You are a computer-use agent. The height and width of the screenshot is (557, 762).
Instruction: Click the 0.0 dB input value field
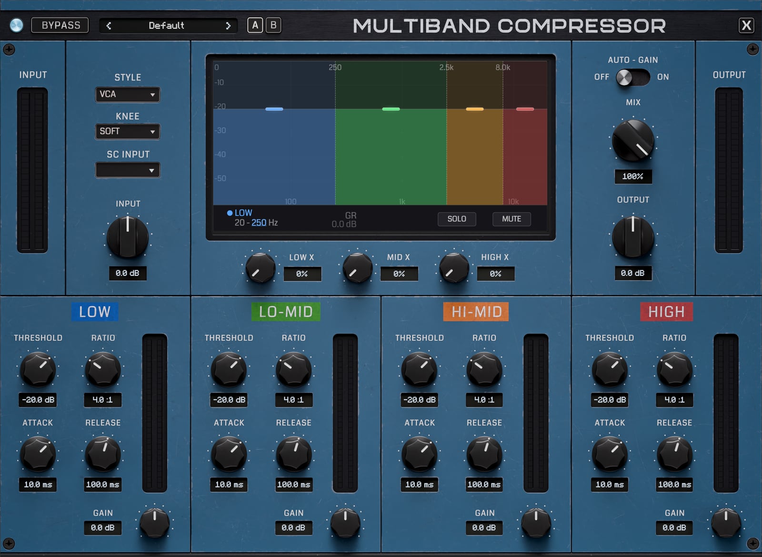pyautogui.click(x=127, y=273)
